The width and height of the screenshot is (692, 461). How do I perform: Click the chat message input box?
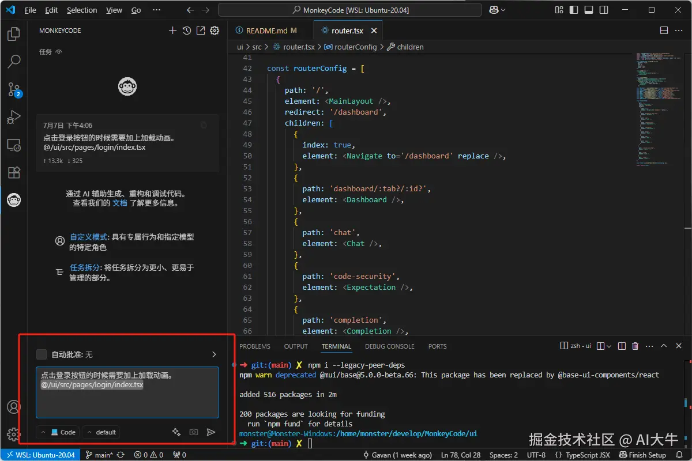click(127, 392)
